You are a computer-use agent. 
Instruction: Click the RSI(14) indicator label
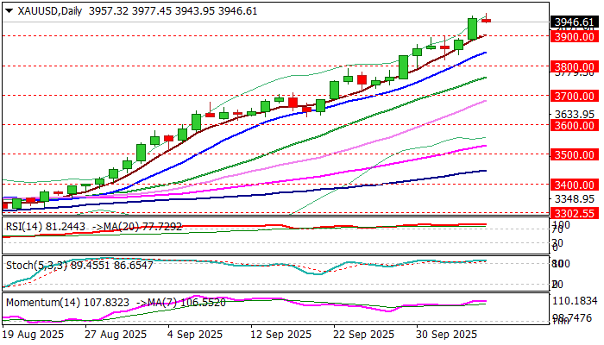click(24, 226)
